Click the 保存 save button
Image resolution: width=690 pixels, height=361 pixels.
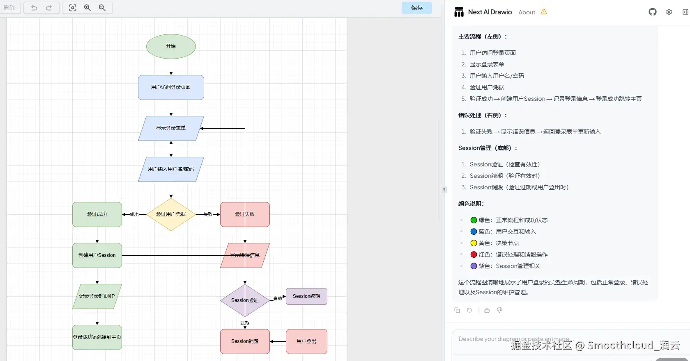click(417, 8)
